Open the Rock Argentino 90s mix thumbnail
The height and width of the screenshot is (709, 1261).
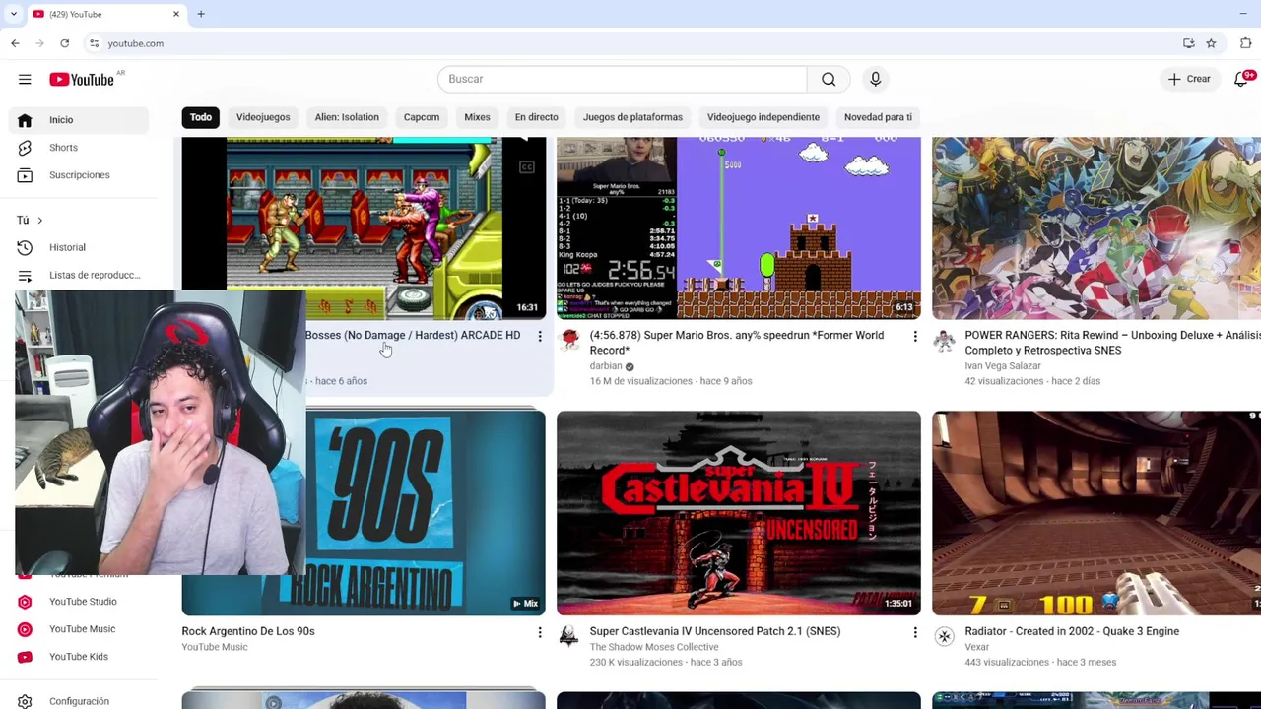click(x=426, y=513)
